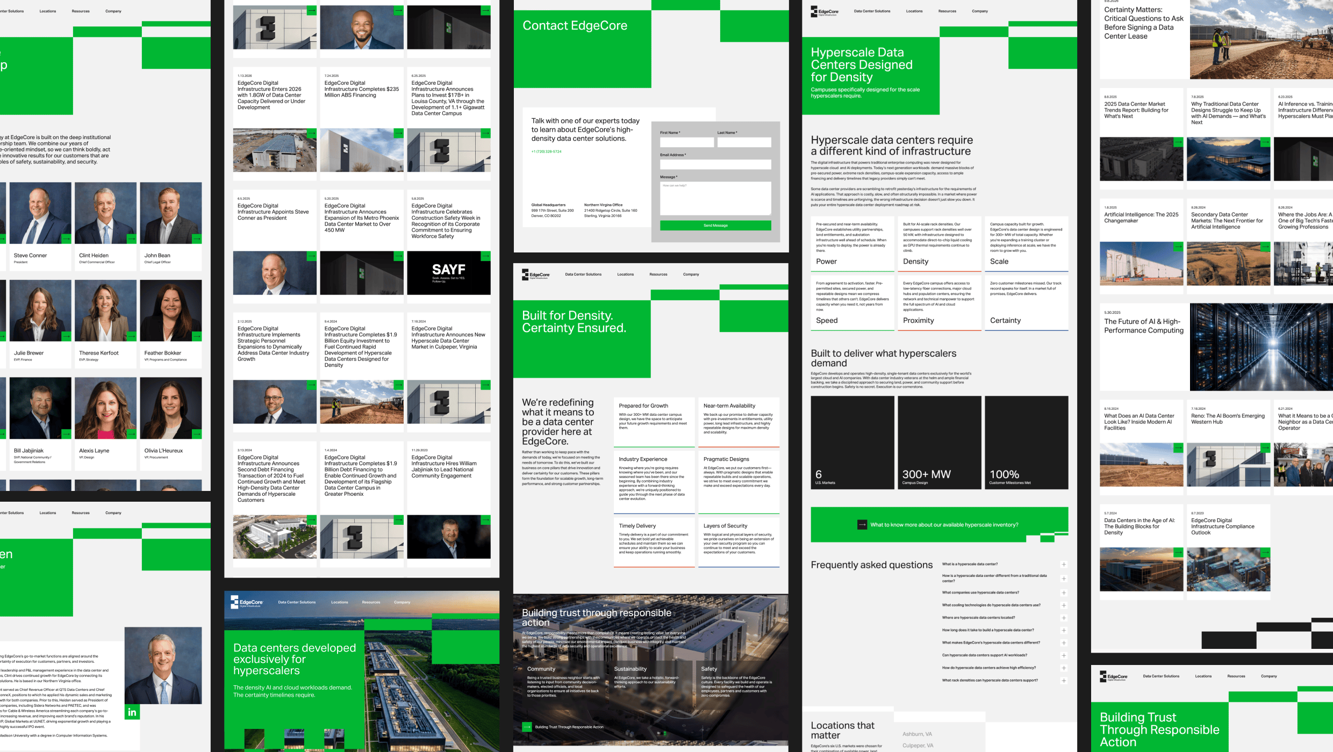Expand 'What rack densities' FAQ item

1064,681
